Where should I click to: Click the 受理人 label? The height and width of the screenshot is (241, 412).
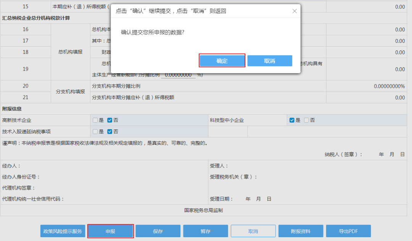[219, 166]
